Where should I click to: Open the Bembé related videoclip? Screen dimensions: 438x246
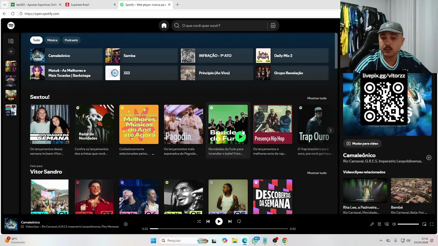click(411, 191)
